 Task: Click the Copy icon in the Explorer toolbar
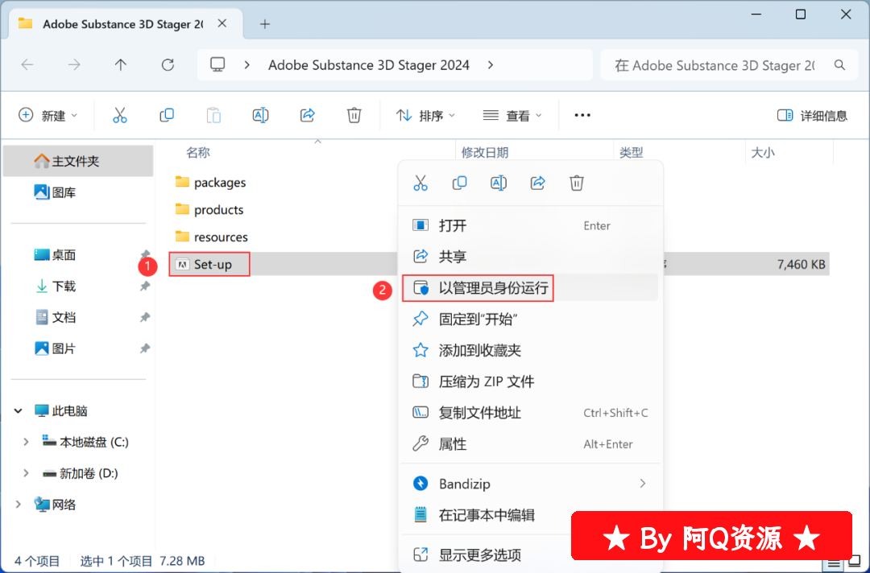(x=167, y=115)
